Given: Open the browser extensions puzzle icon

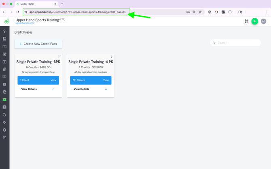Looking at the screenshot, I should click(x=230, y=12).
